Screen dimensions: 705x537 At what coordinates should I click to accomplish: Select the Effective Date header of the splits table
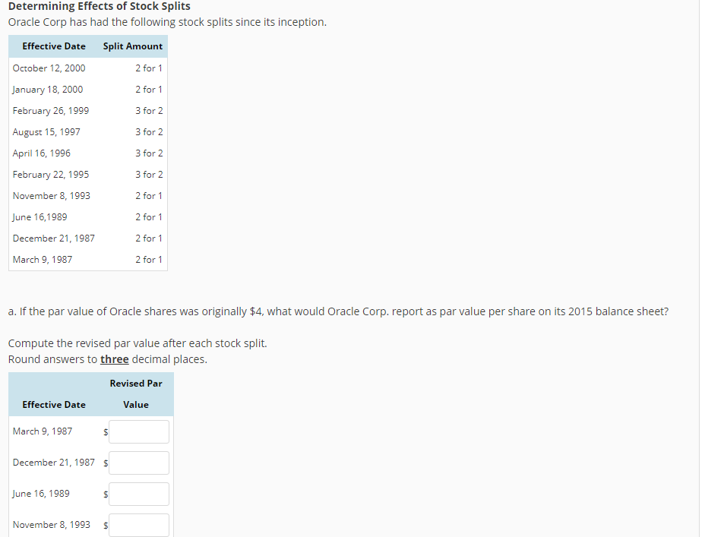(x=53, y=46)
